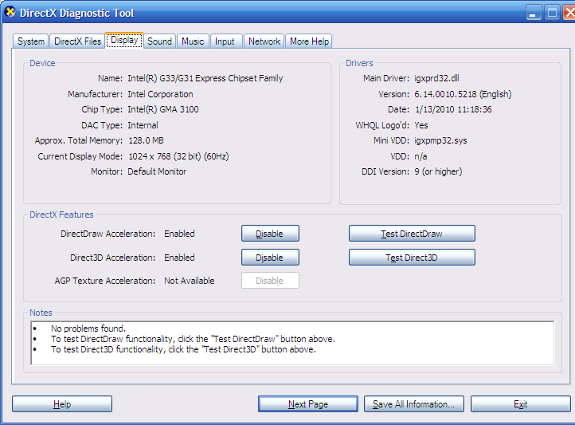Select main driver igxprd32.dll
This screenshot has height=425, width=575.
(436, 78)
